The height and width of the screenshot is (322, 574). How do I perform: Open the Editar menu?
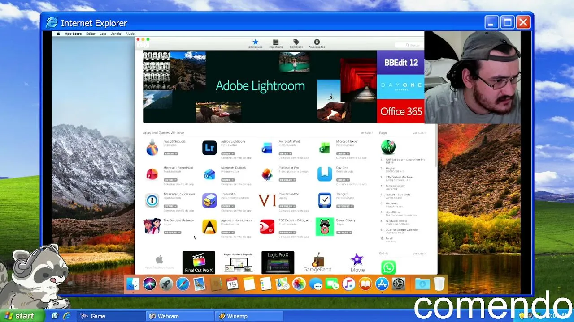tap(91, 34)
